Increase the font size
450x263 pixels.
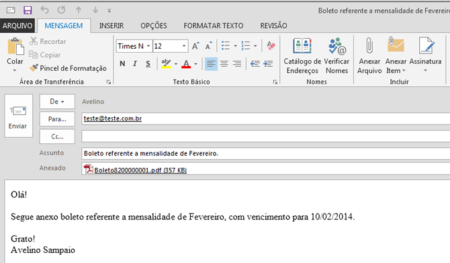click(195, 46)
